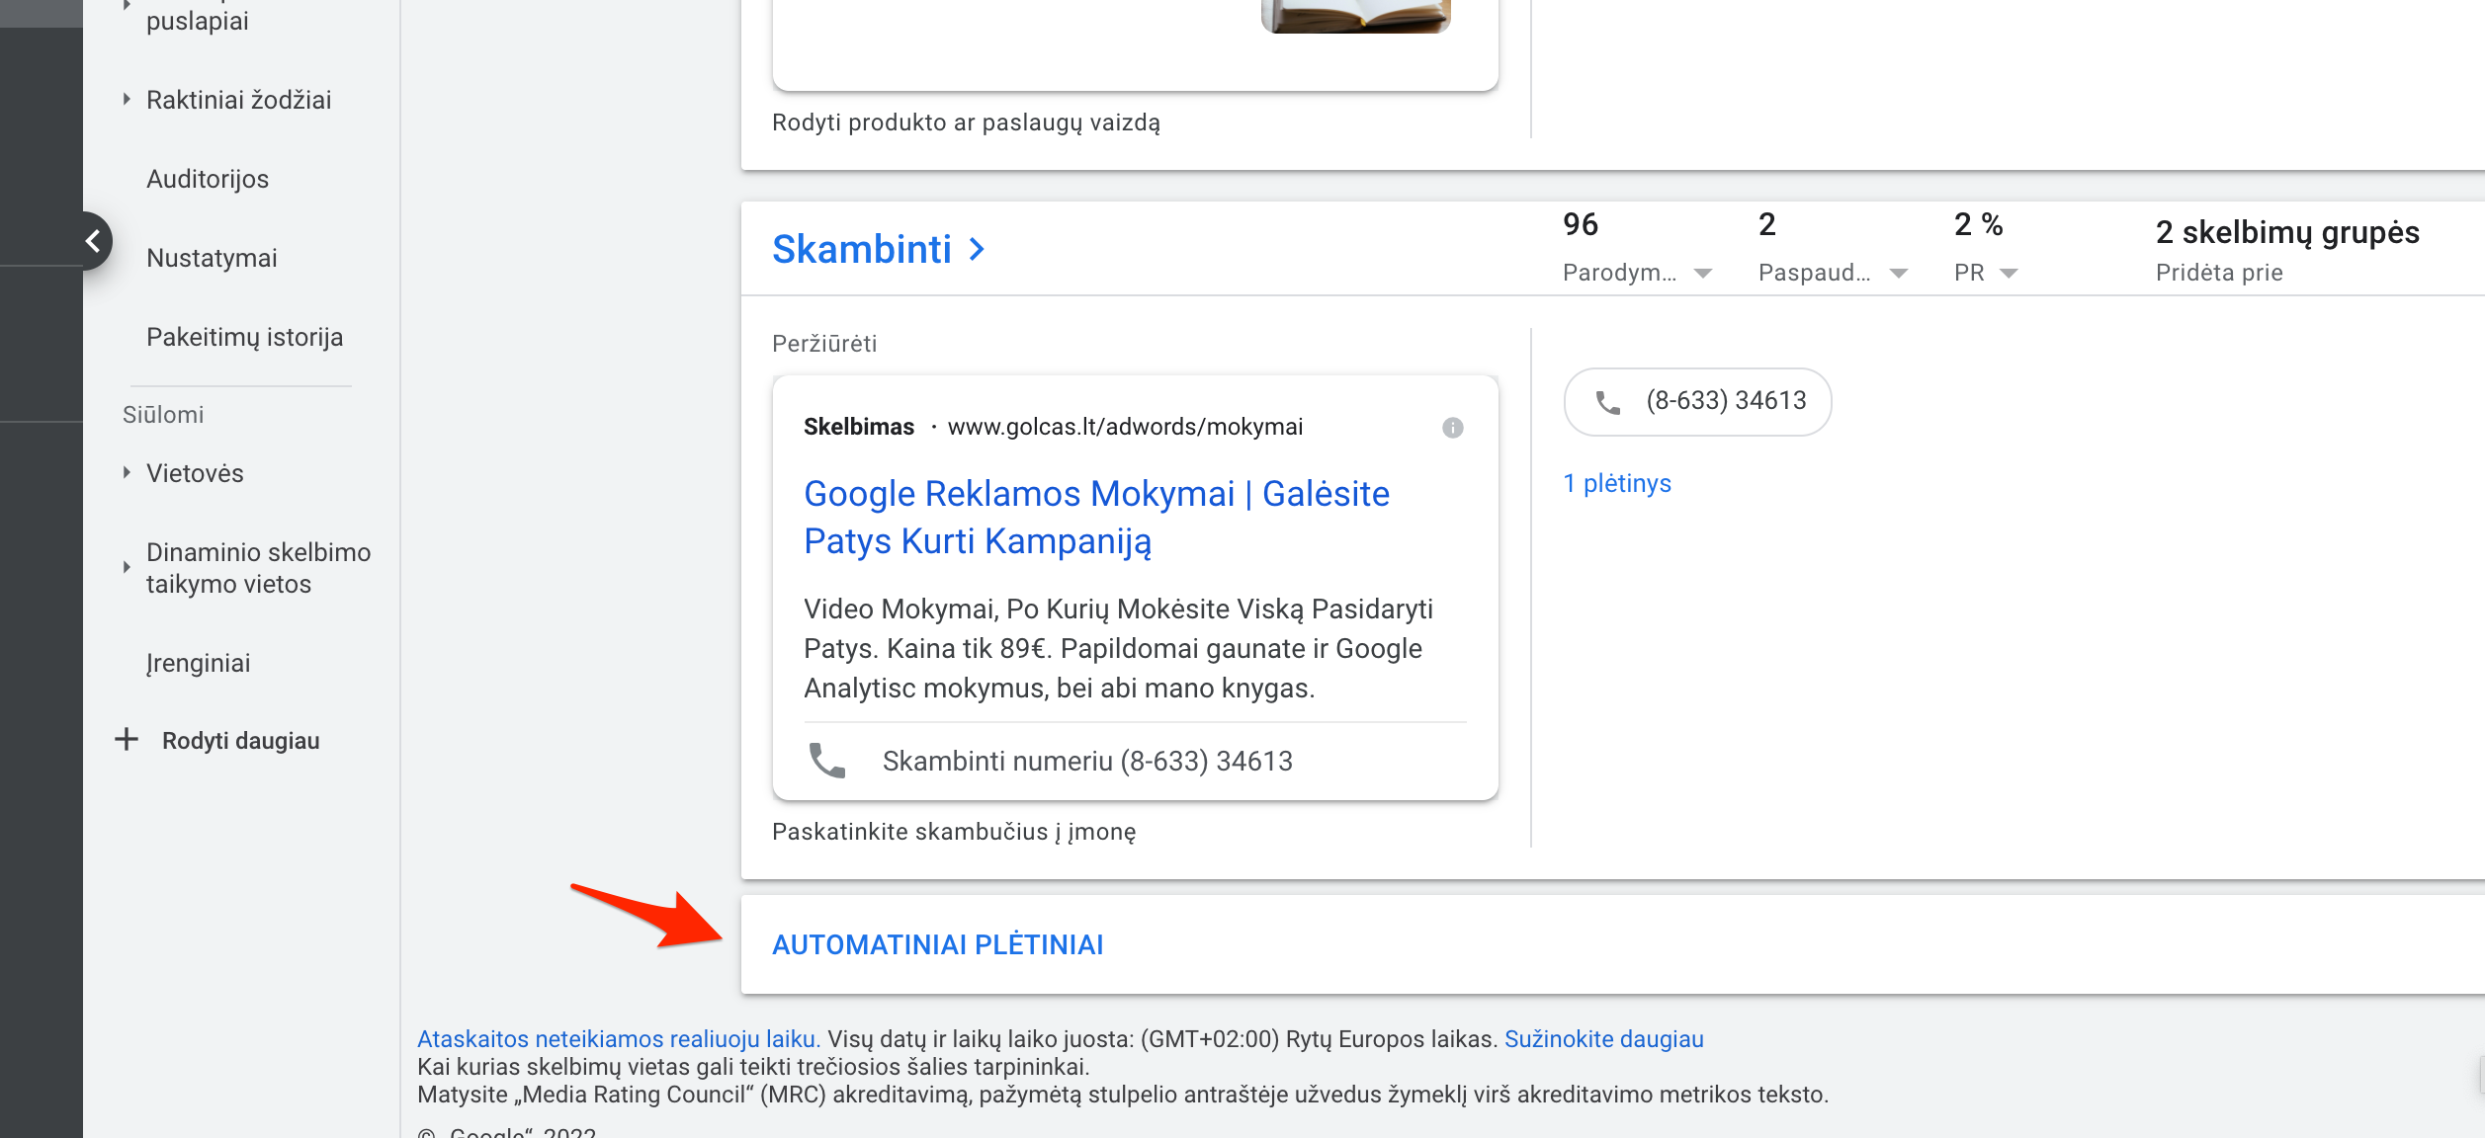Click the info icon in ad preview
Image resolution: width=2485 pixels, height=1138 pixels.
pyautogui.click(x=1452, y=428)
